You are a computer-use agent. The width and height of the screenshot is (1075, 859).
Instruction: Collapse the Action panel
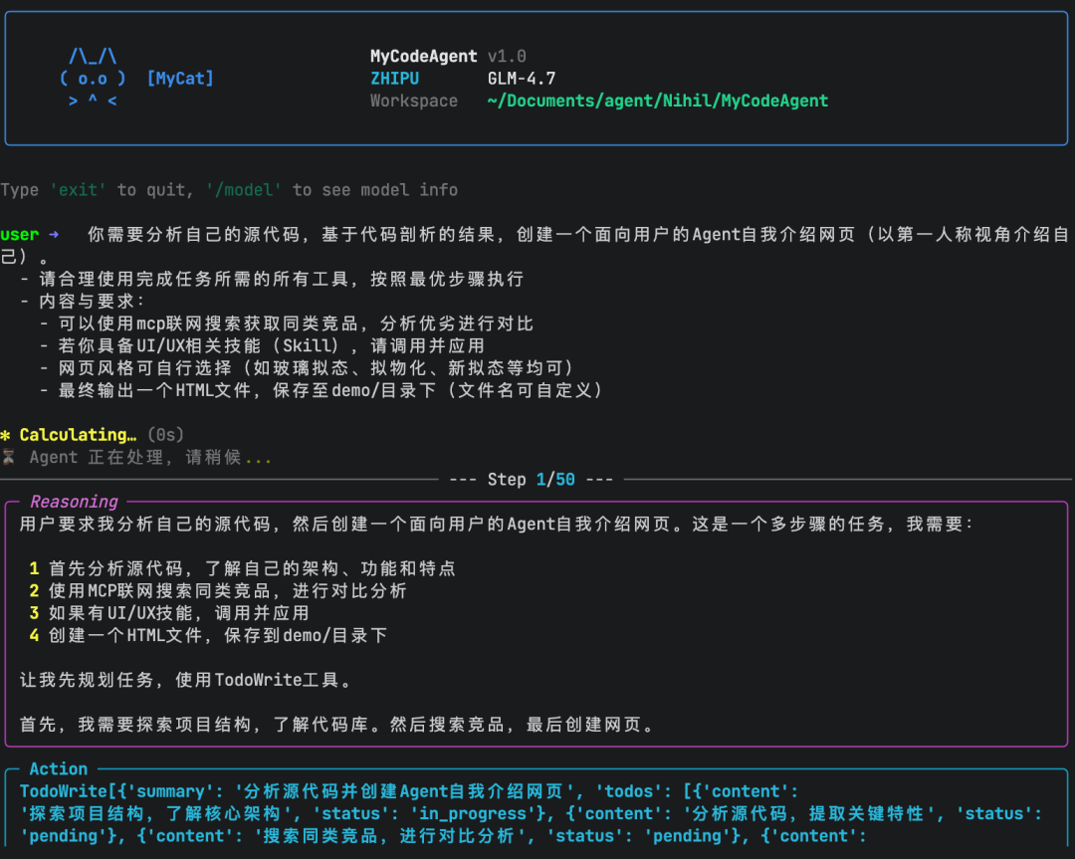click(58, 768)
